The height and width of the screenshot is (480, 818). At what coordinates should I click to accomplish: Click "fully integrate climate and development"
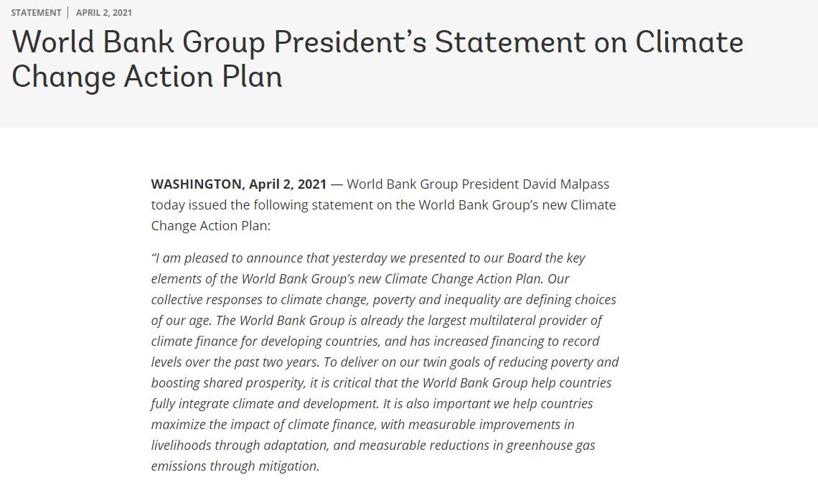(265, 403)
